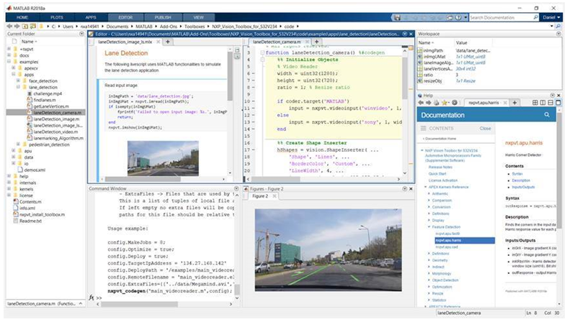The height and width of the screenshot is (322, 567).
Task: Select the single pane layout icon
Action: click(558, 102)
